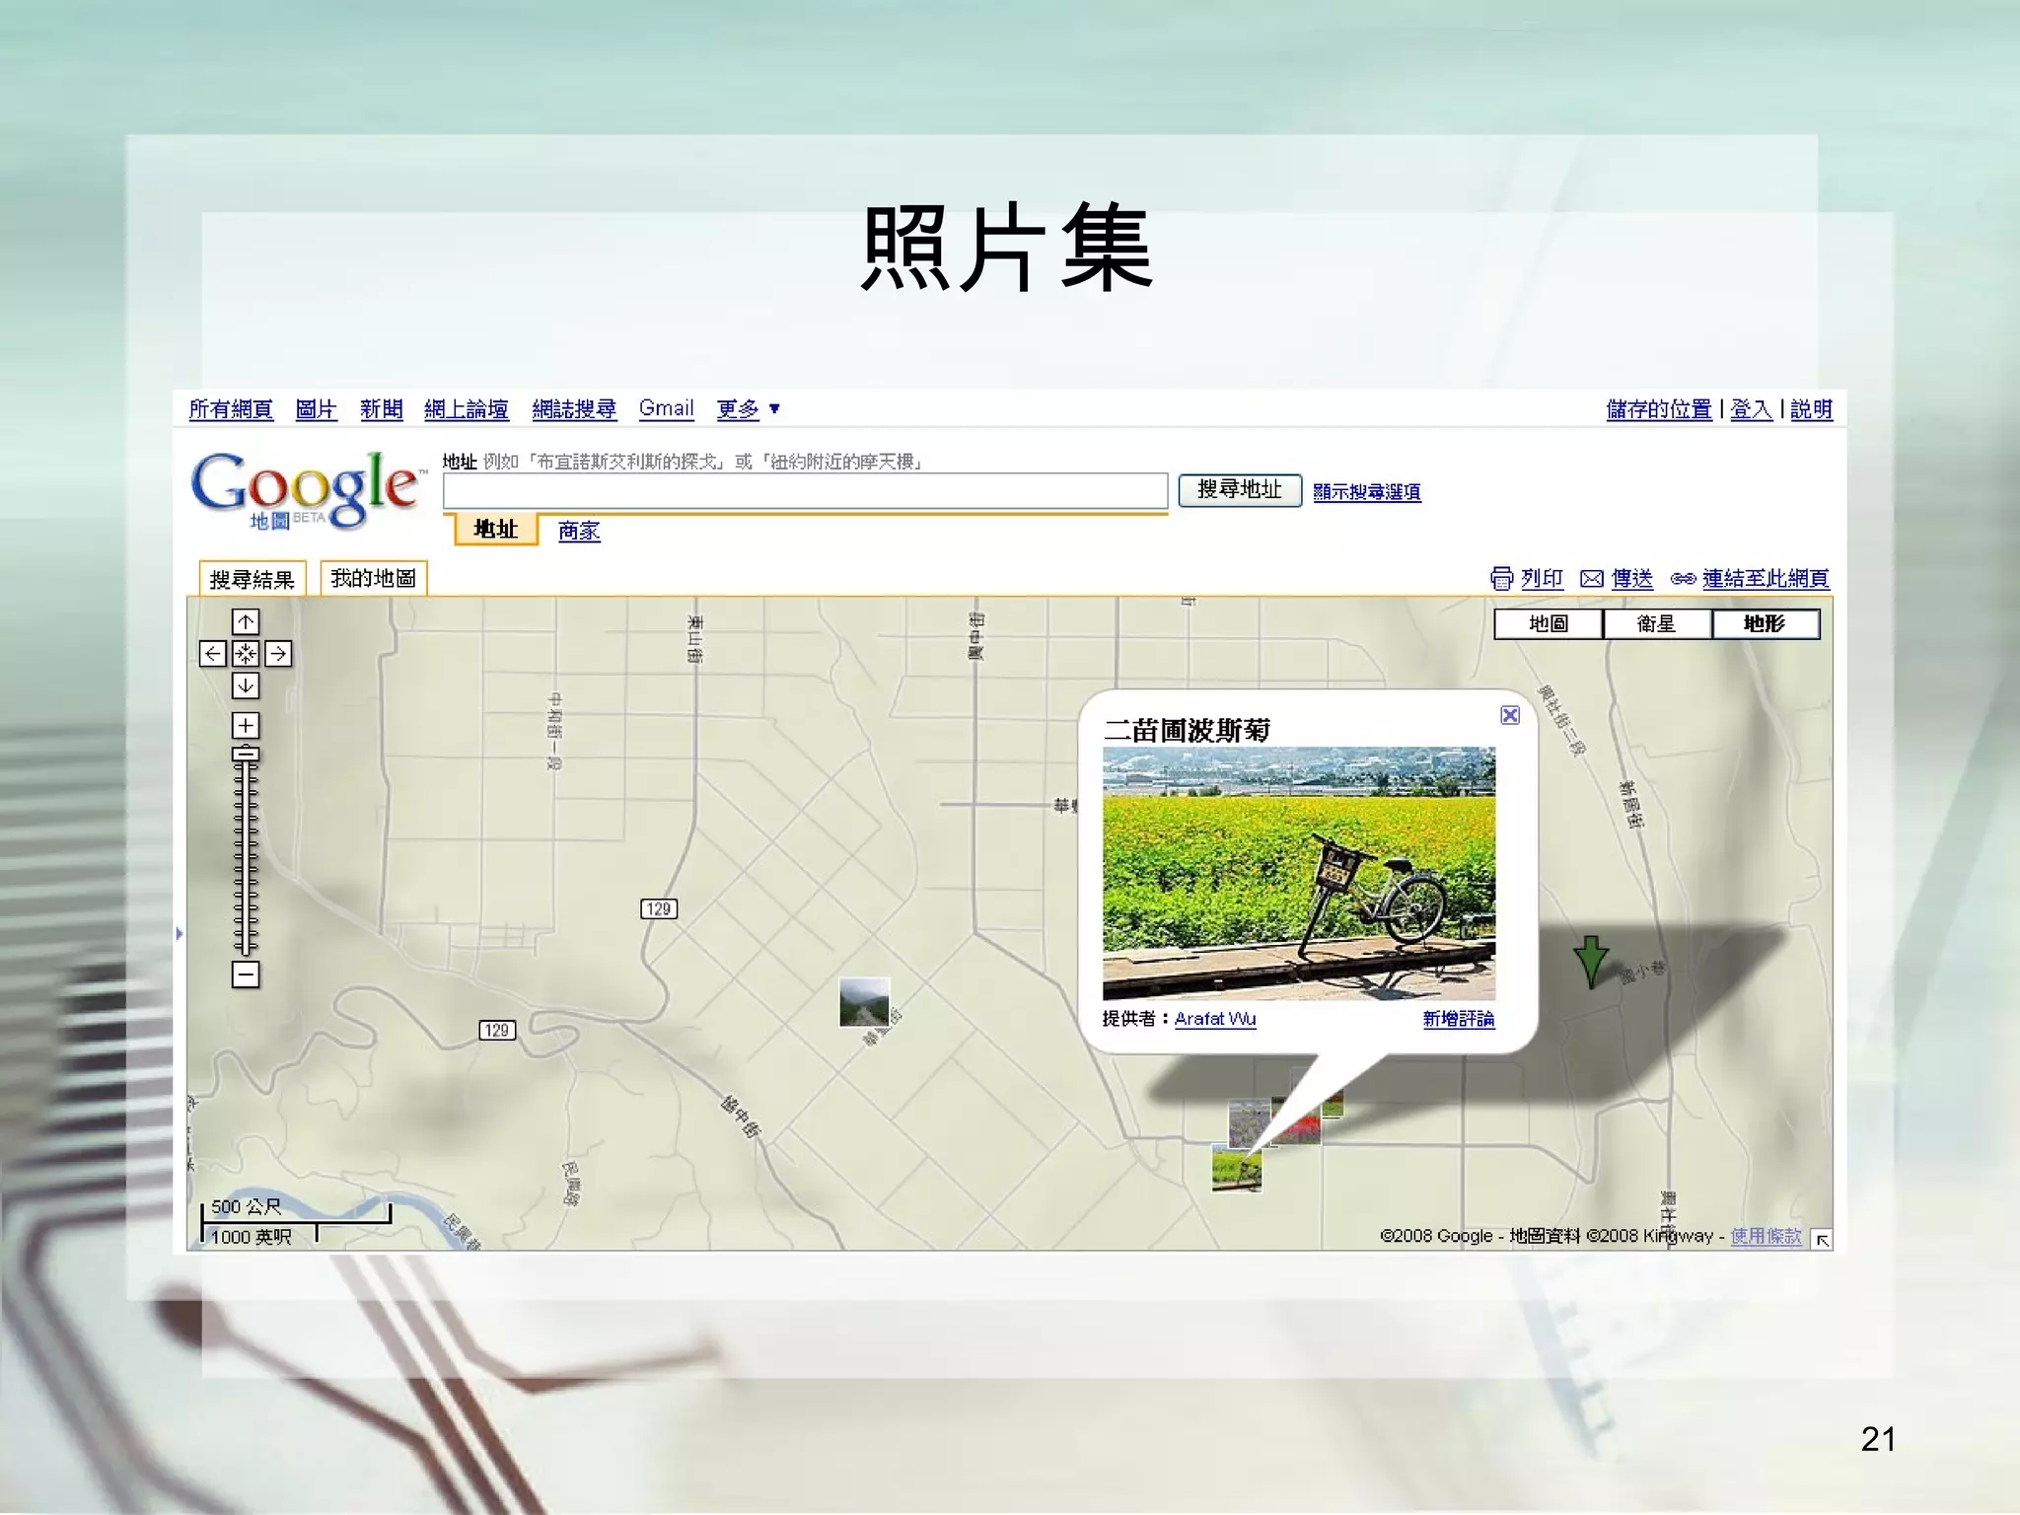Switch to 衛星 satellite view
2020x1515 pixels.
(x=1657, y=623)
